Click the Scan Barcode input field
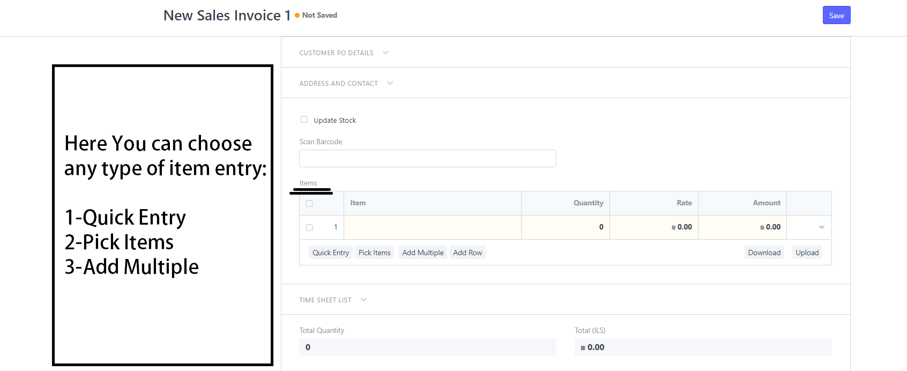This screenshot has width=907, height=371. (x=427, y=158)
